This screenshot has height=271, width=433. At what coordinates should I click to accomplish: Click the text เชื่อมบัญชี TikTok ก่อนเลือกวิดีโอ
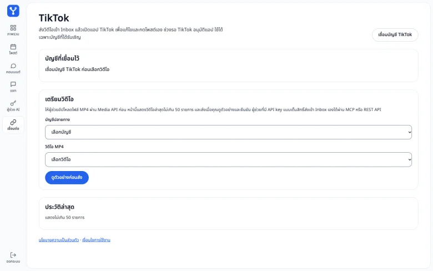click(77, 69)
